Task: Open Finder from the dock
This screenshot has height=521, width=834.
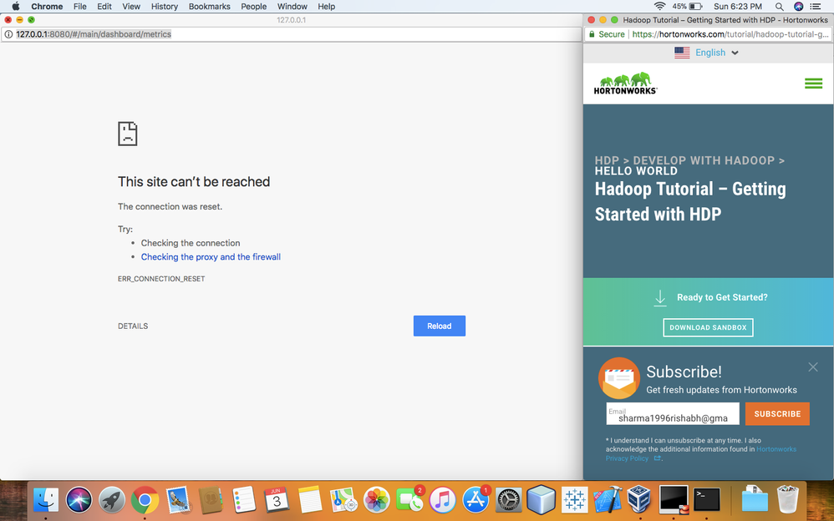Action: point(46,500)
